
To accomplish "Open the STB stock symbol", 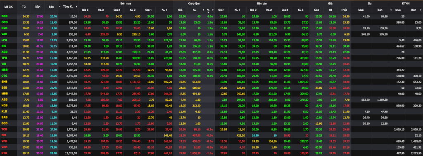I will pyautogui.click(x=5, y=153).
